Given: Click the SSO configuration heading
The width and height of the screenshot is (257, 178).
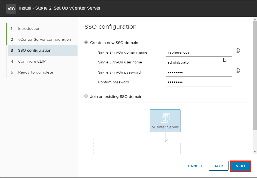Looking at the screenshot, I should (110, 27).
